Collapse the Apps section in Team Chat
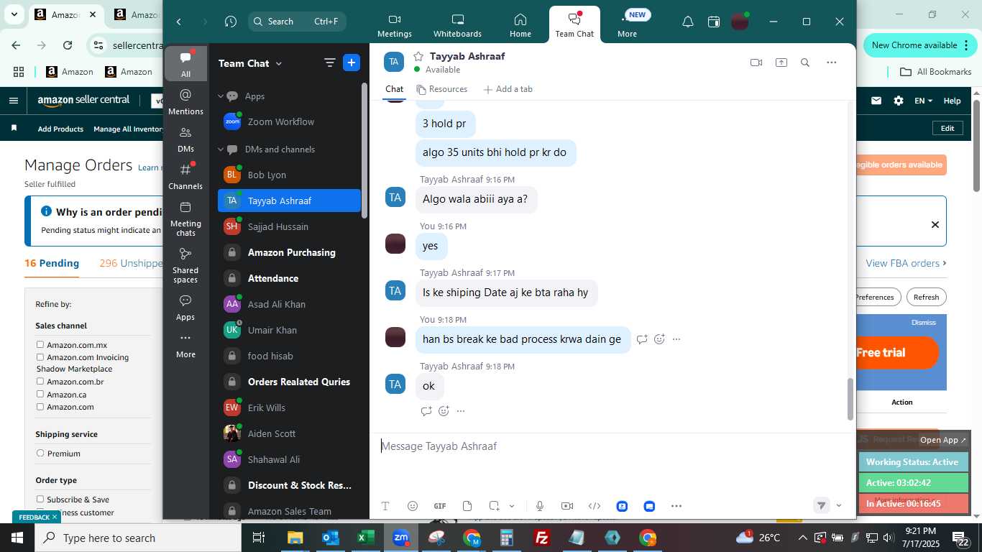This screenshot has height=552, width=982. [x=221, y=96]
